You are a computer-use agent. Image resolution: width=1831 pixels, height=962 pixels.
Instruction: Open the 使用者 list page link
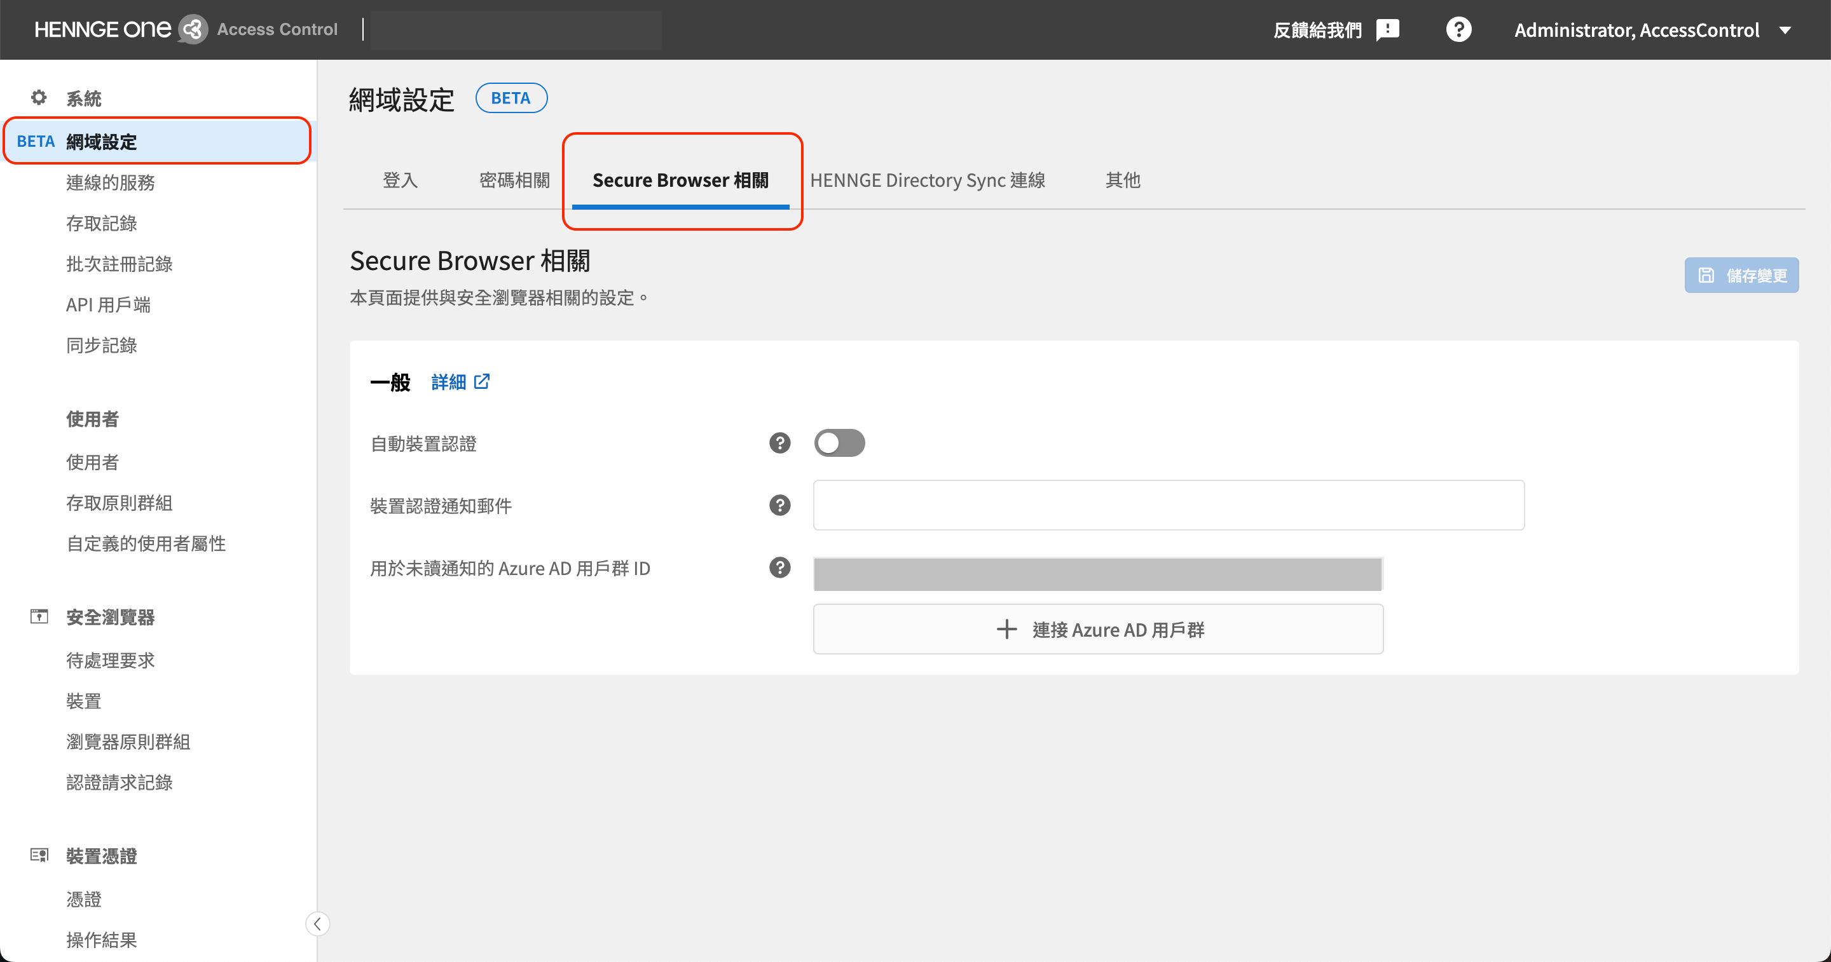(92, 463)
